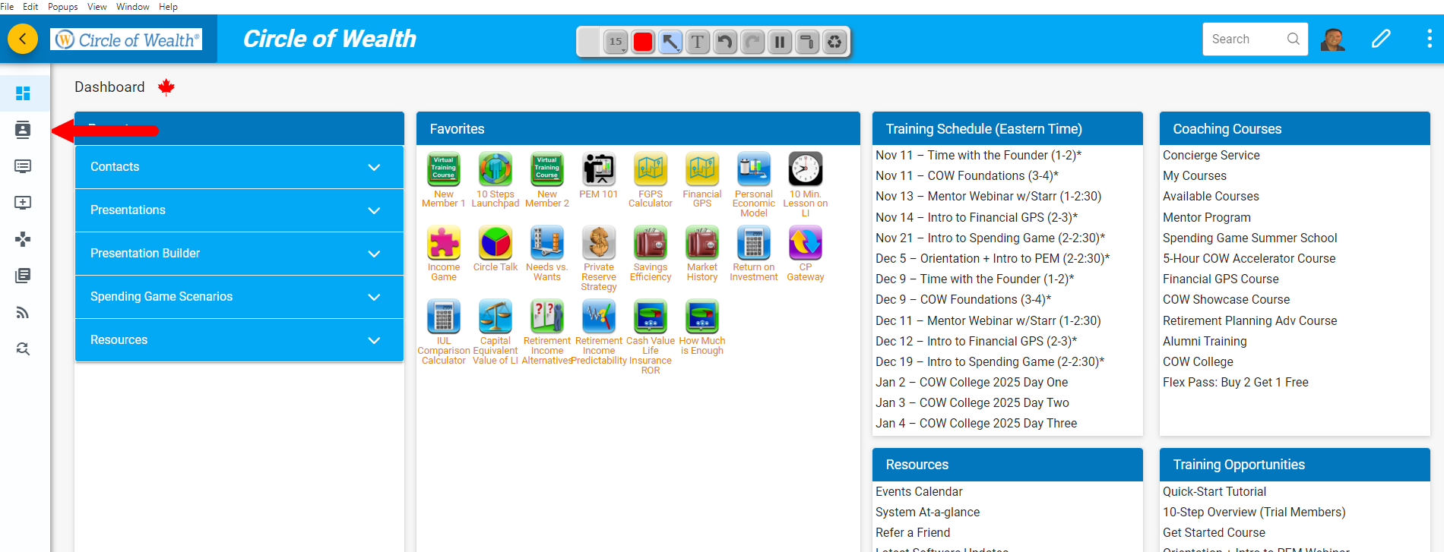This screenshot has width=1444, height=552.
Task: Launch the FGPS Calculator icon
Action: point(651,180)
